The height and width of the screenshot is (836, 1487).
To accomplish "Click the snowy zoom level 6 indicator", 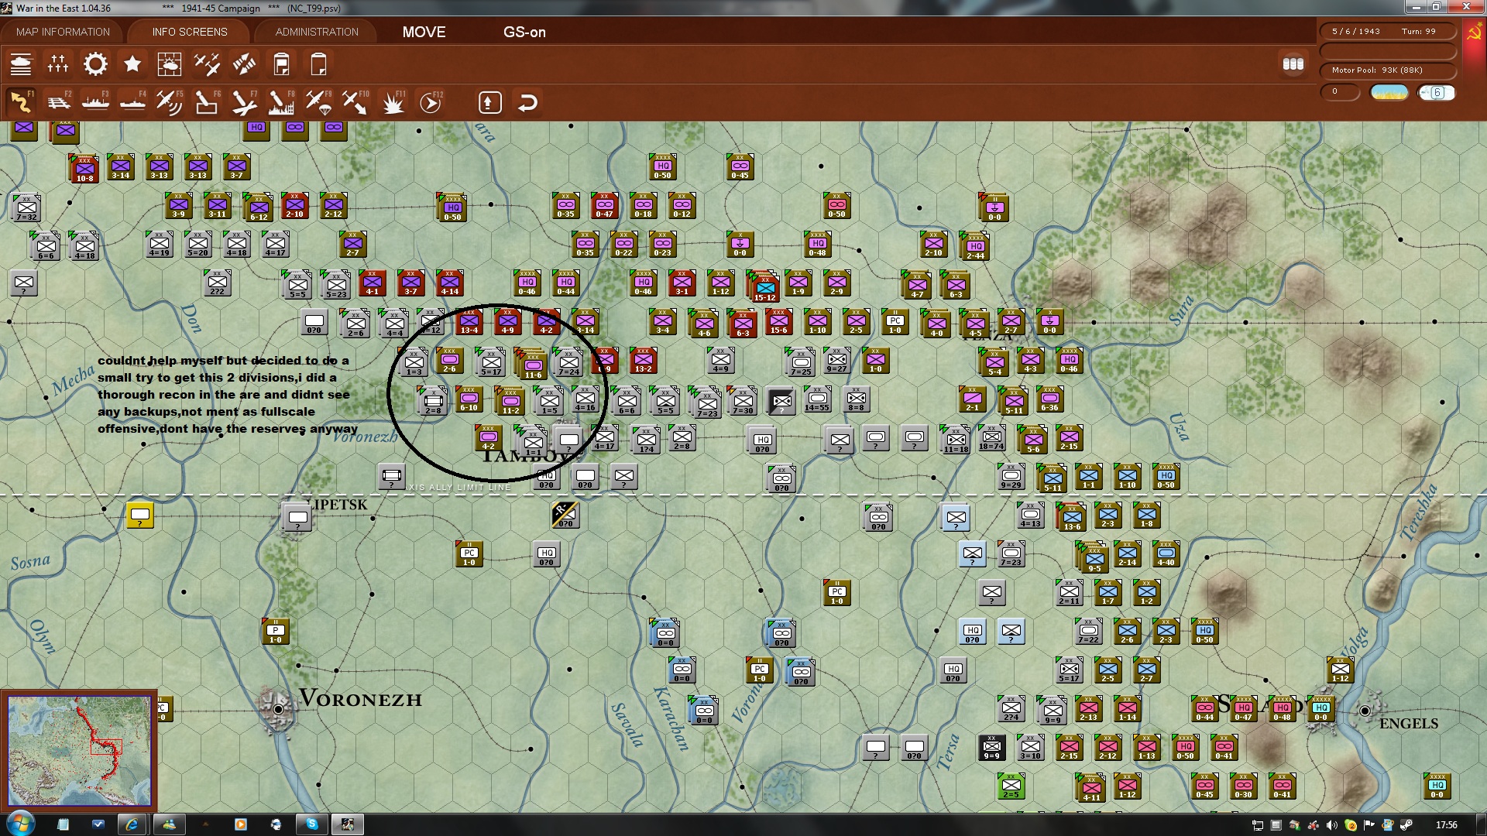I will click(1437, 92).
